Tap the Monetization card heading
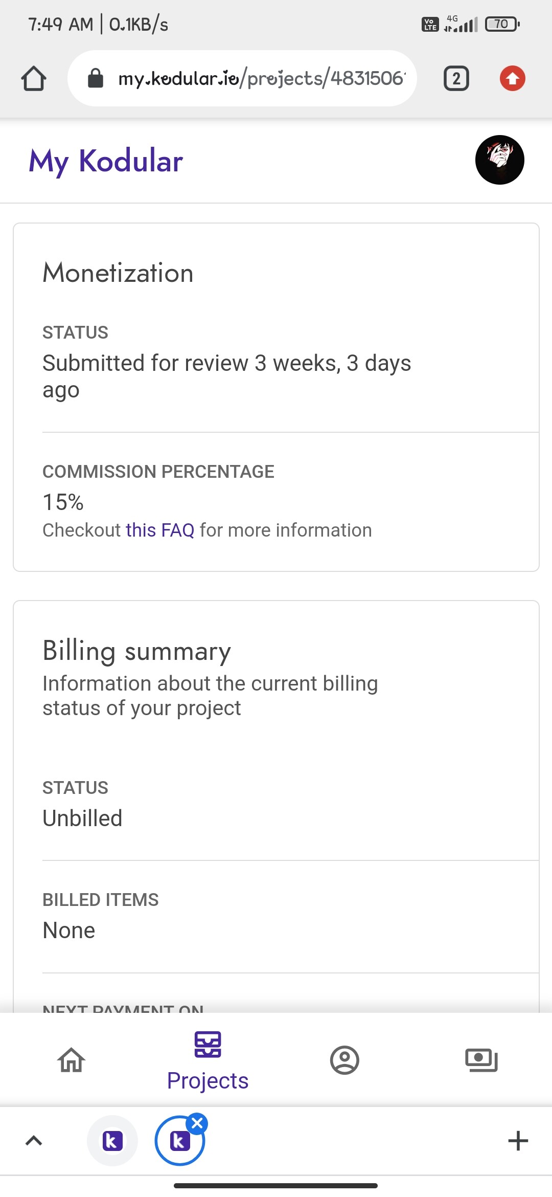 [118, 273]
